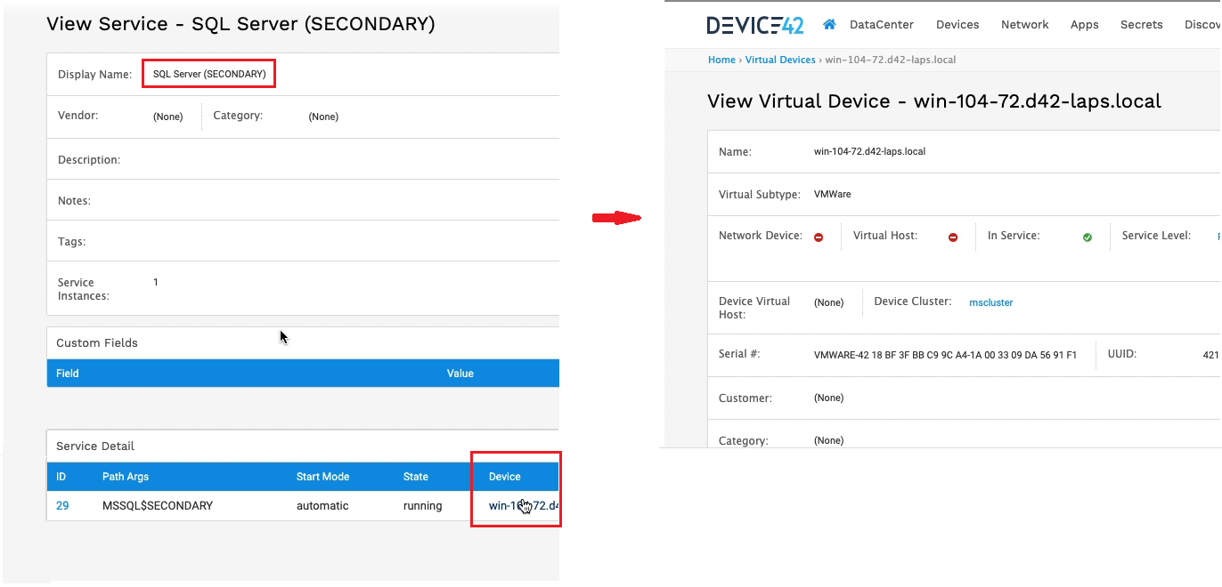Click the Path Args column header
This screenshot has height=587, width=1222.
pyautogui.click(x=126, y=477)
